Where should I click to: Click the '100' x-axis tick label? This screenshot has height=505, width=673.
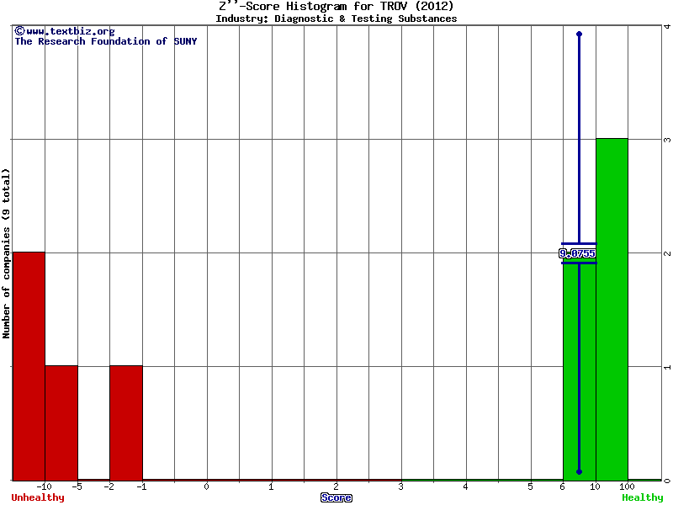pyautogui.click(x=627, y=486)
